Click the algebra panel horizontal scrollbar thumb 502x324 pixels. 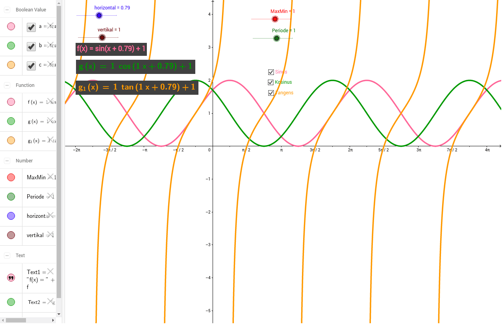16,320
